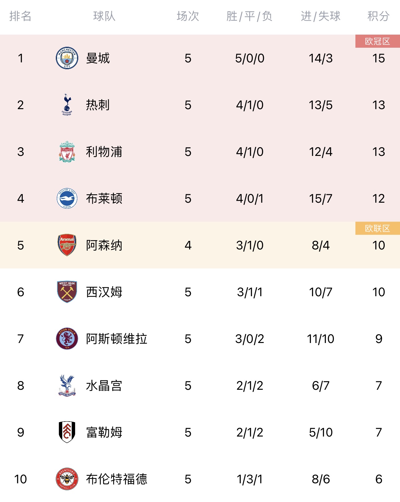Click the Arsenal cannon crest
This screenshot has height=502, width=400.
(x=67, y=245)
